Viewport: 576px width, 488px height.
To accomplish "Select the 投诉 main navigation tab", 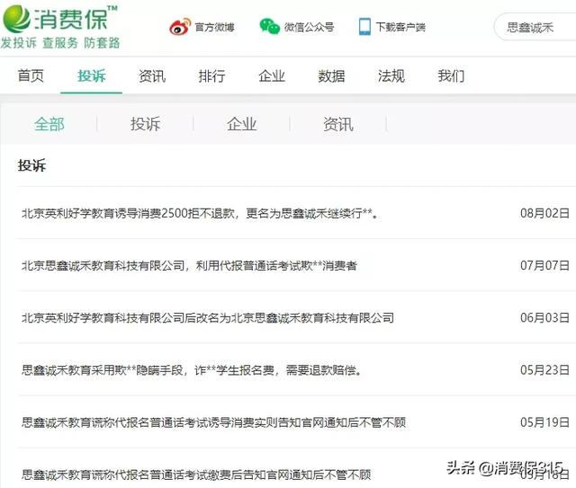I will pos(92,76).
